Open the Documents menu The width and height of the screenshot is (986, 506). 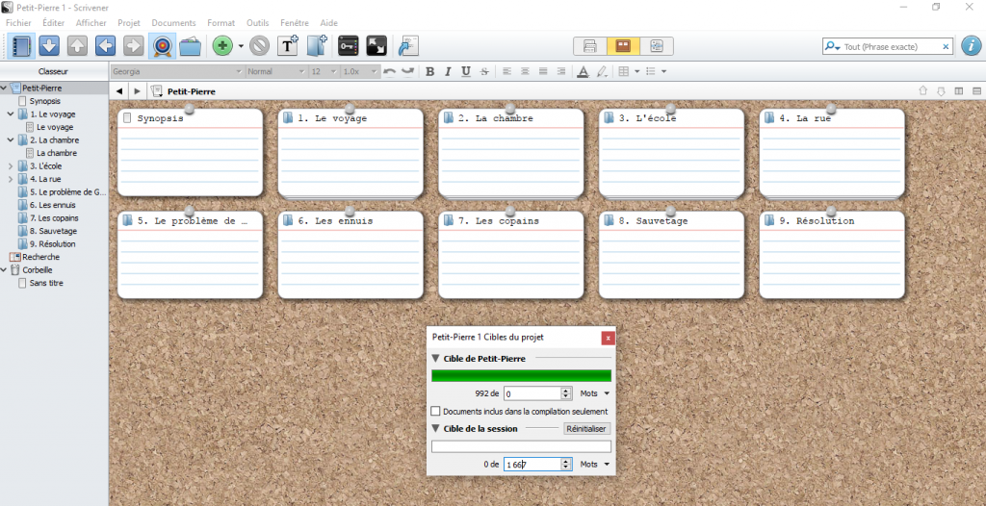(x=173, y=23)
